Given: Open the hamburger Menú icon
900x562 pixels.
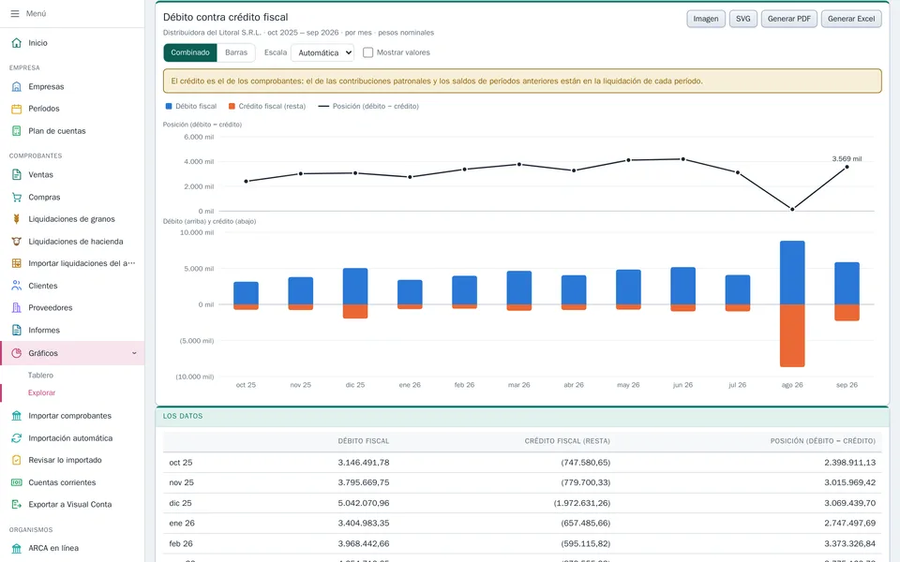Looking at the screenshot, I should pyautogui.click(x=15, y=13).
